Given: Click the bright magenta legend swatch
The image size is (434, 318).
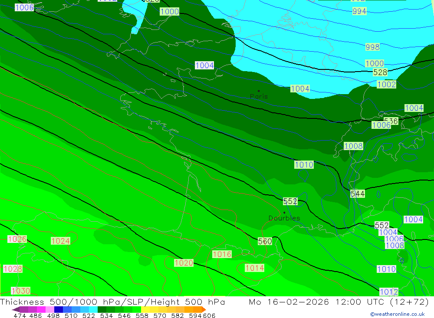Looking at the screenshot, I should point(41,309).
